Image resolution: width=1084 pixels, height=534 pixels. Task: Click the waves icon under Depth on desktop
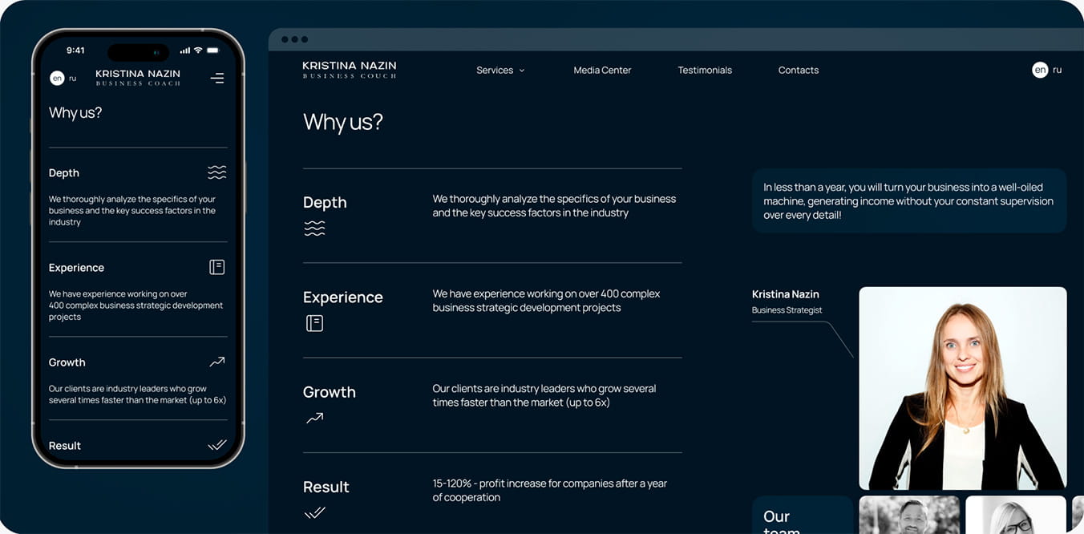314,229
